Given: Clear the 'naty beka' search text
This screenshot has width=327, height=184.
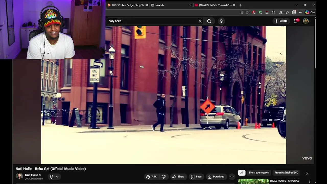Looking at the screenshot, I should coord(200,21).
